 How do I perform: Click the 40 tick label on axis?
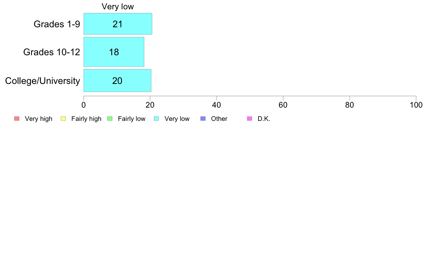[x=217, y=105]
